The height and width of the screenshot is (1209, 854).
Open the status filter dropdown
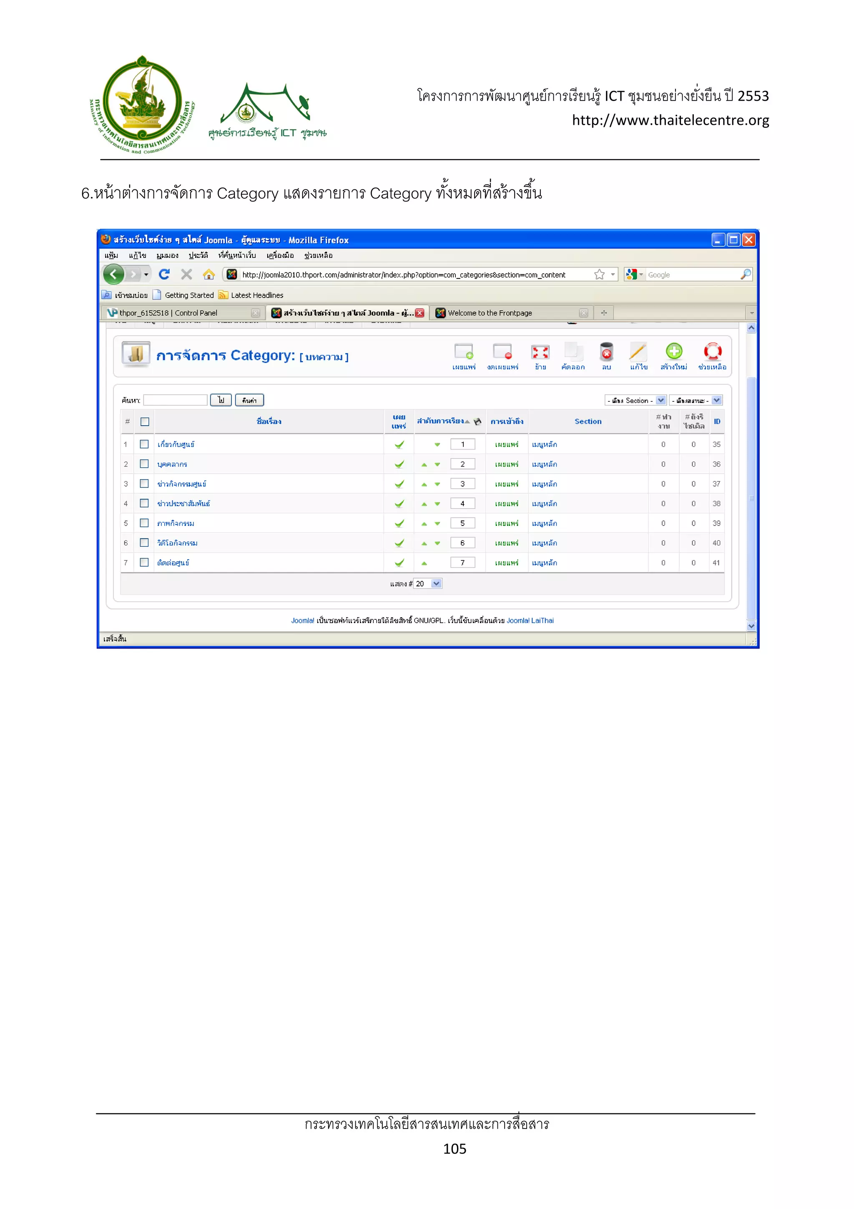point(696,400)
